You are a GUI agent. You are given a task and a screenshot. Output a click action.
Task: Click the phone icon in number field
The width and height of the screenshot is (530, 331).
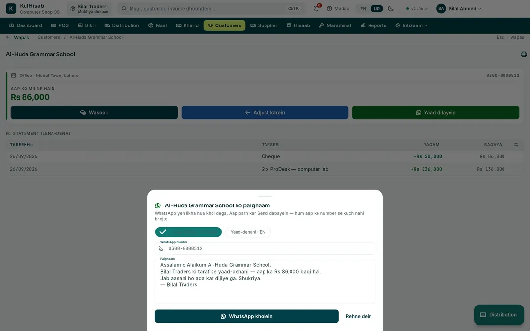pos(161,248)
